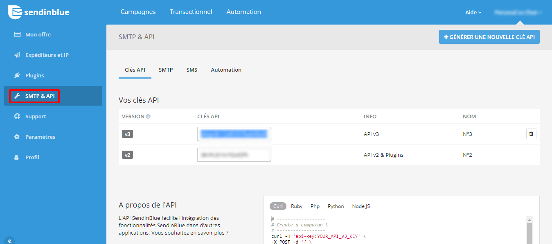552x244 pixels.
Task: Click the Plugins plug icon
Action: pyautogui.click(x=17, y=75)
